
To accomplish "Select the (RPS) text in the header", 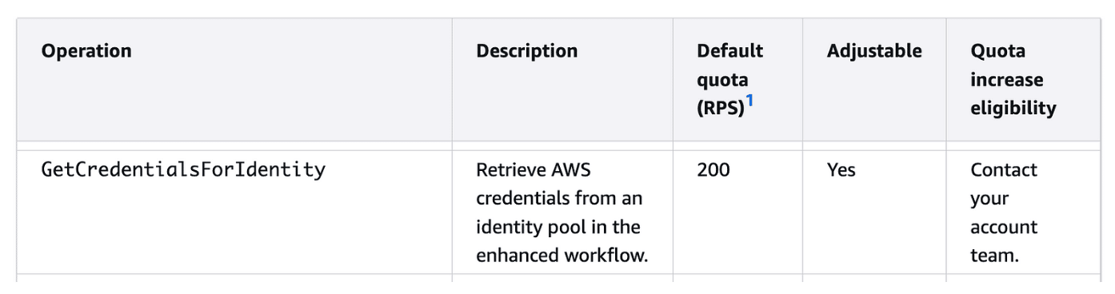I will (x=721, y=109).
